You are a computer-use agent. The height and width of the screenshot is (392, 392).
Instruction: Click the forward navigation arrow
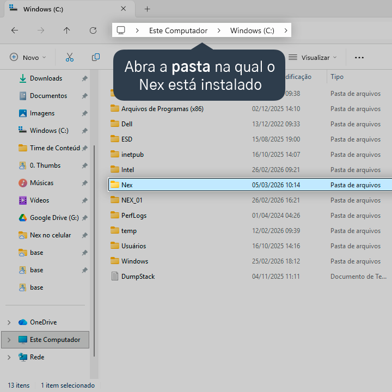[41, 30]
